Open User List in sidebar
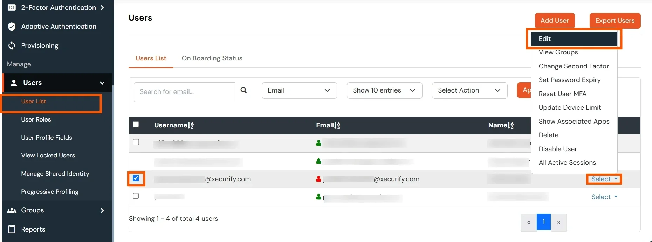The width and height of the screenshot is (652, 242). point(34,101)
